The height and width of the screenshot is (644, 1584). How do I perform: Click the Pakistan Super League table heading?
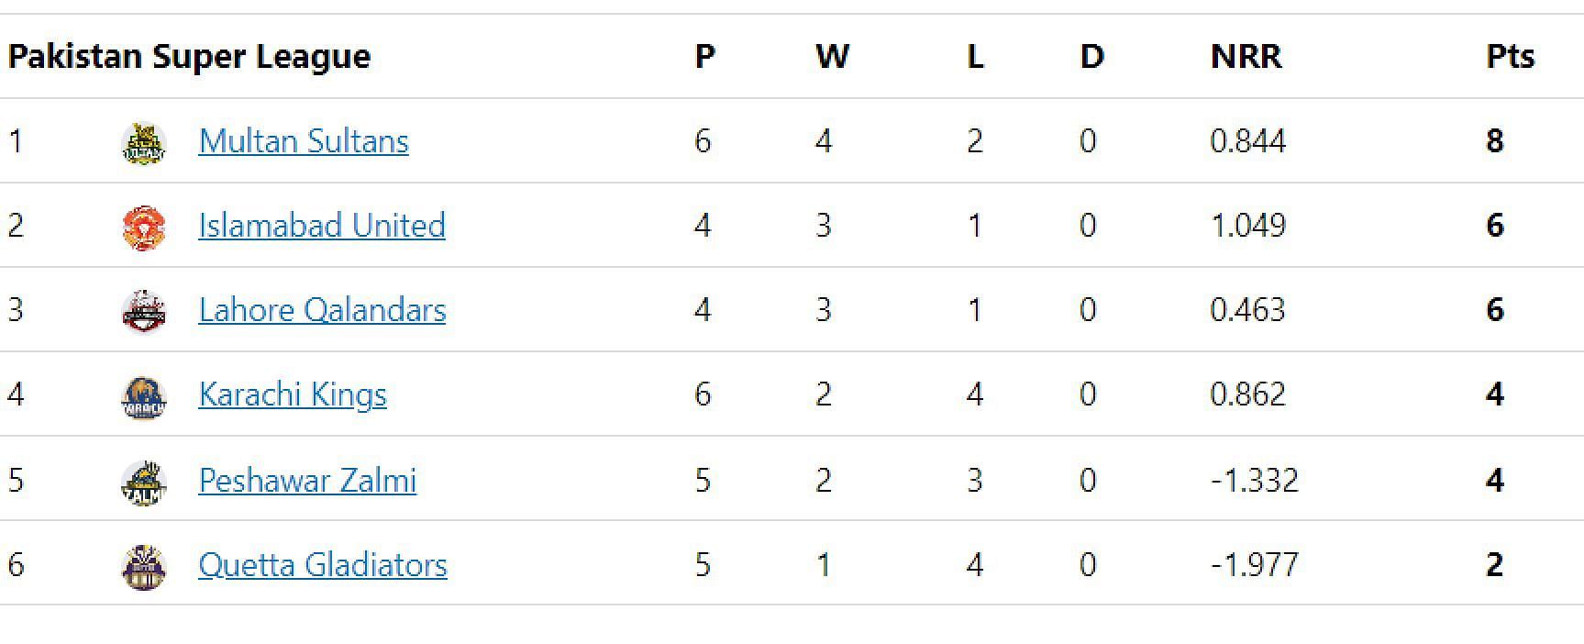(189, 57)
